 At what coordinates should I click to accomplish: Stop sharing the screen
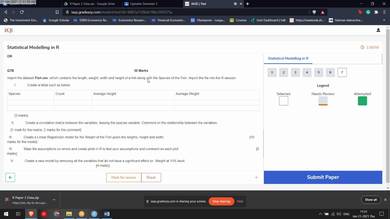point(221,201)
